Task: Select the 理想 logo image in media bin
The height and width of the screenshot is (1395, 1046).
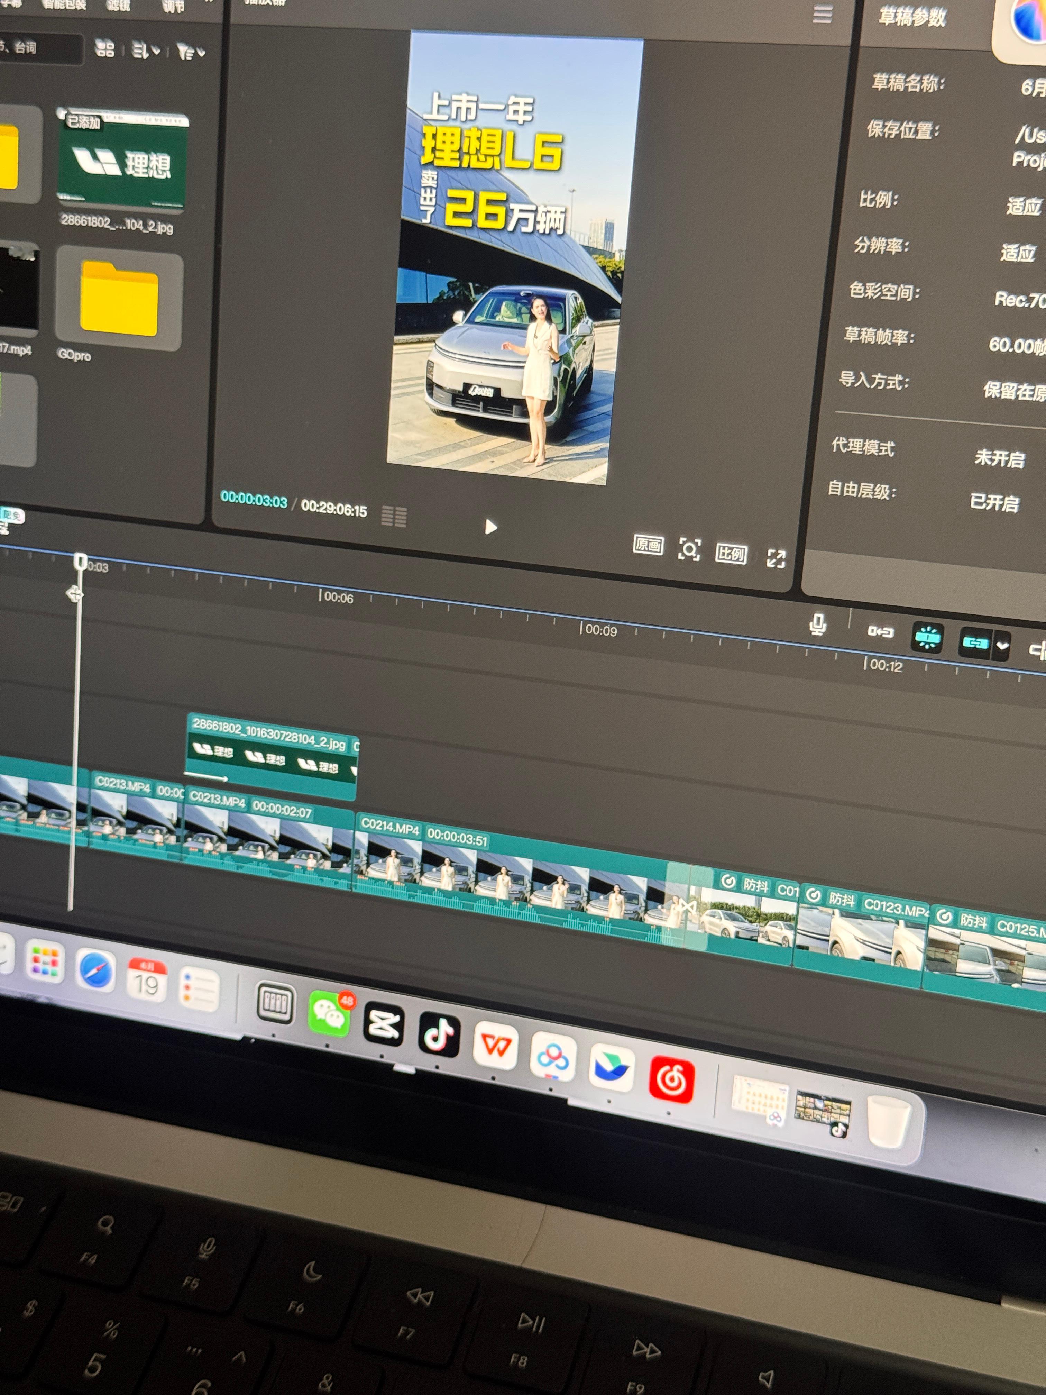Action: pyautogui.click(x=123, y=159)
